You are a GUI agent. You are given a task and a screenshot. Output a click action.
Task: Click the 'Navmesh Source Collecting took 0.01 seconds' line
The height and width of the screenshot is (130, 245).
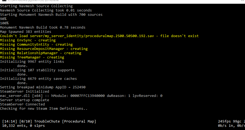[x=46, y=10]
